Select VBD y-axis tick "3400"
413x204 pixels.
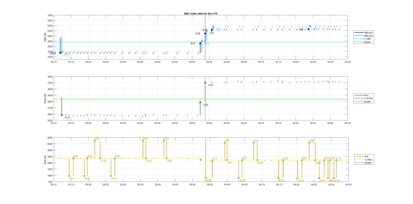[x=50, y=57]
